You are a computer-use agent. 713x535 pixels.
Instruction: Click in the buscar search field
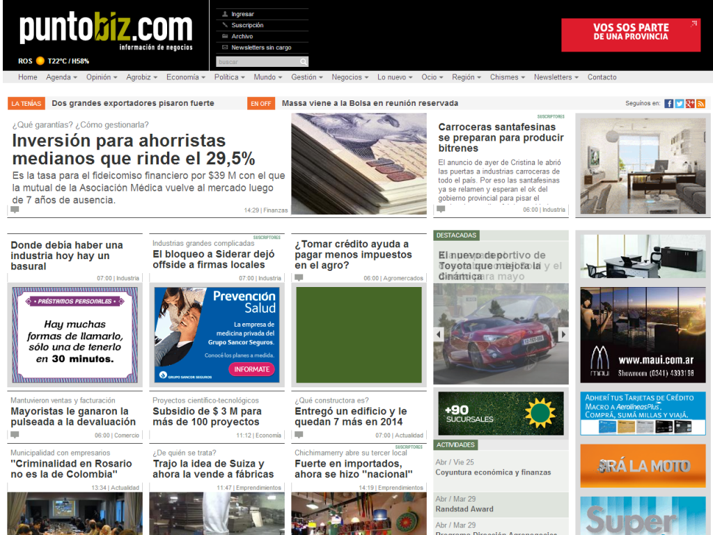(x=258, y=61)
